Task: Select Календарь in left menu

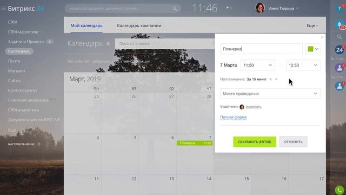Action: click(x=19, y=51)
